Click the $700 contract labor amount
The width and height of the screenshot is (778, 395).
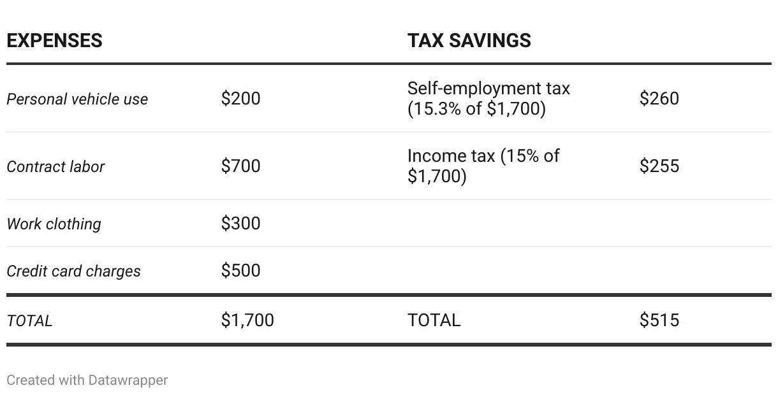click(x=240, y=166)
